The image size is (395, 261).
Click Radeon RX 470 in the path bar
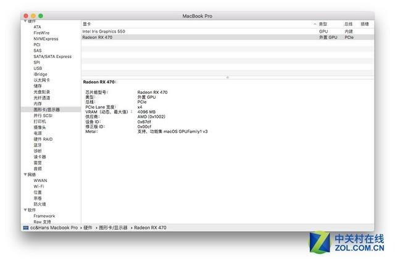pos(150,228)
